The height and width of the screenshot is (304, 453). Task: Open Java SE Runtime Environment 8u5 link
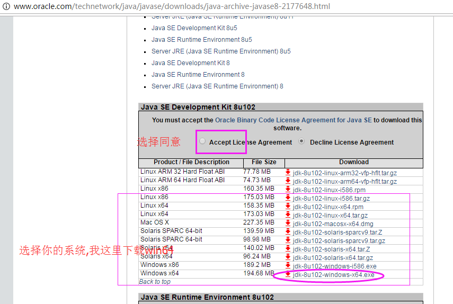click(202, 40)
